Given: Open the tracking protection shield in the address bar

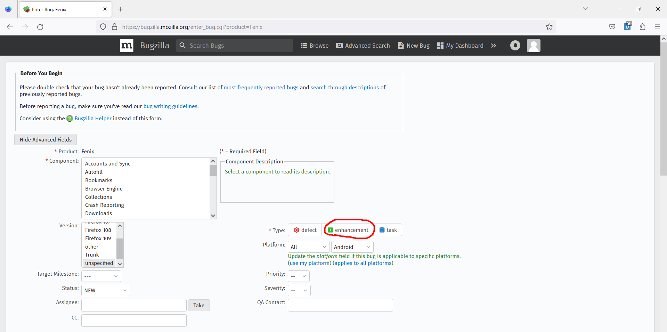Looking at the screenshot, I should [x=103, y=27].
